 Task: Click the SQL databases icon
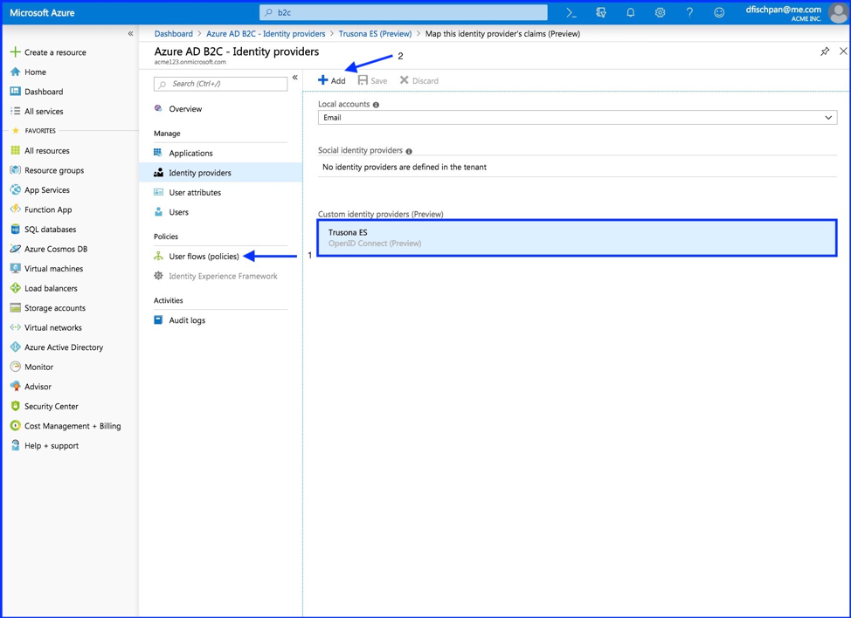(15, 229)
